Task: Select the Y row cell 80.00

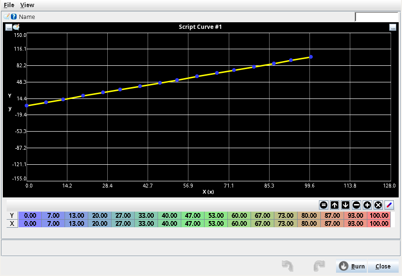Action: click(x=309, y=215)
